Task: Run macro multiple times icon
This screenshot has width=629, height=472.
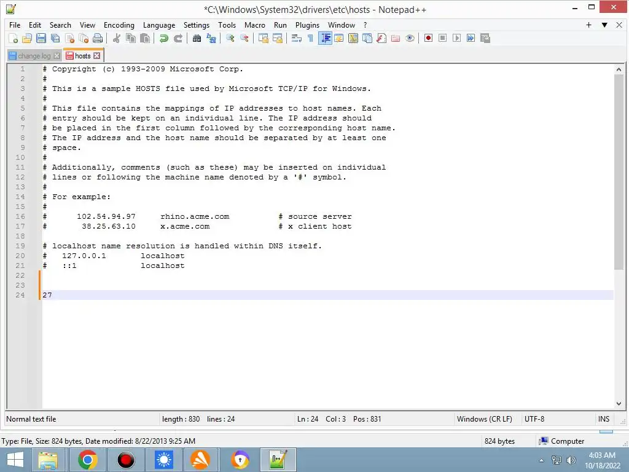Action: (471, 38)
